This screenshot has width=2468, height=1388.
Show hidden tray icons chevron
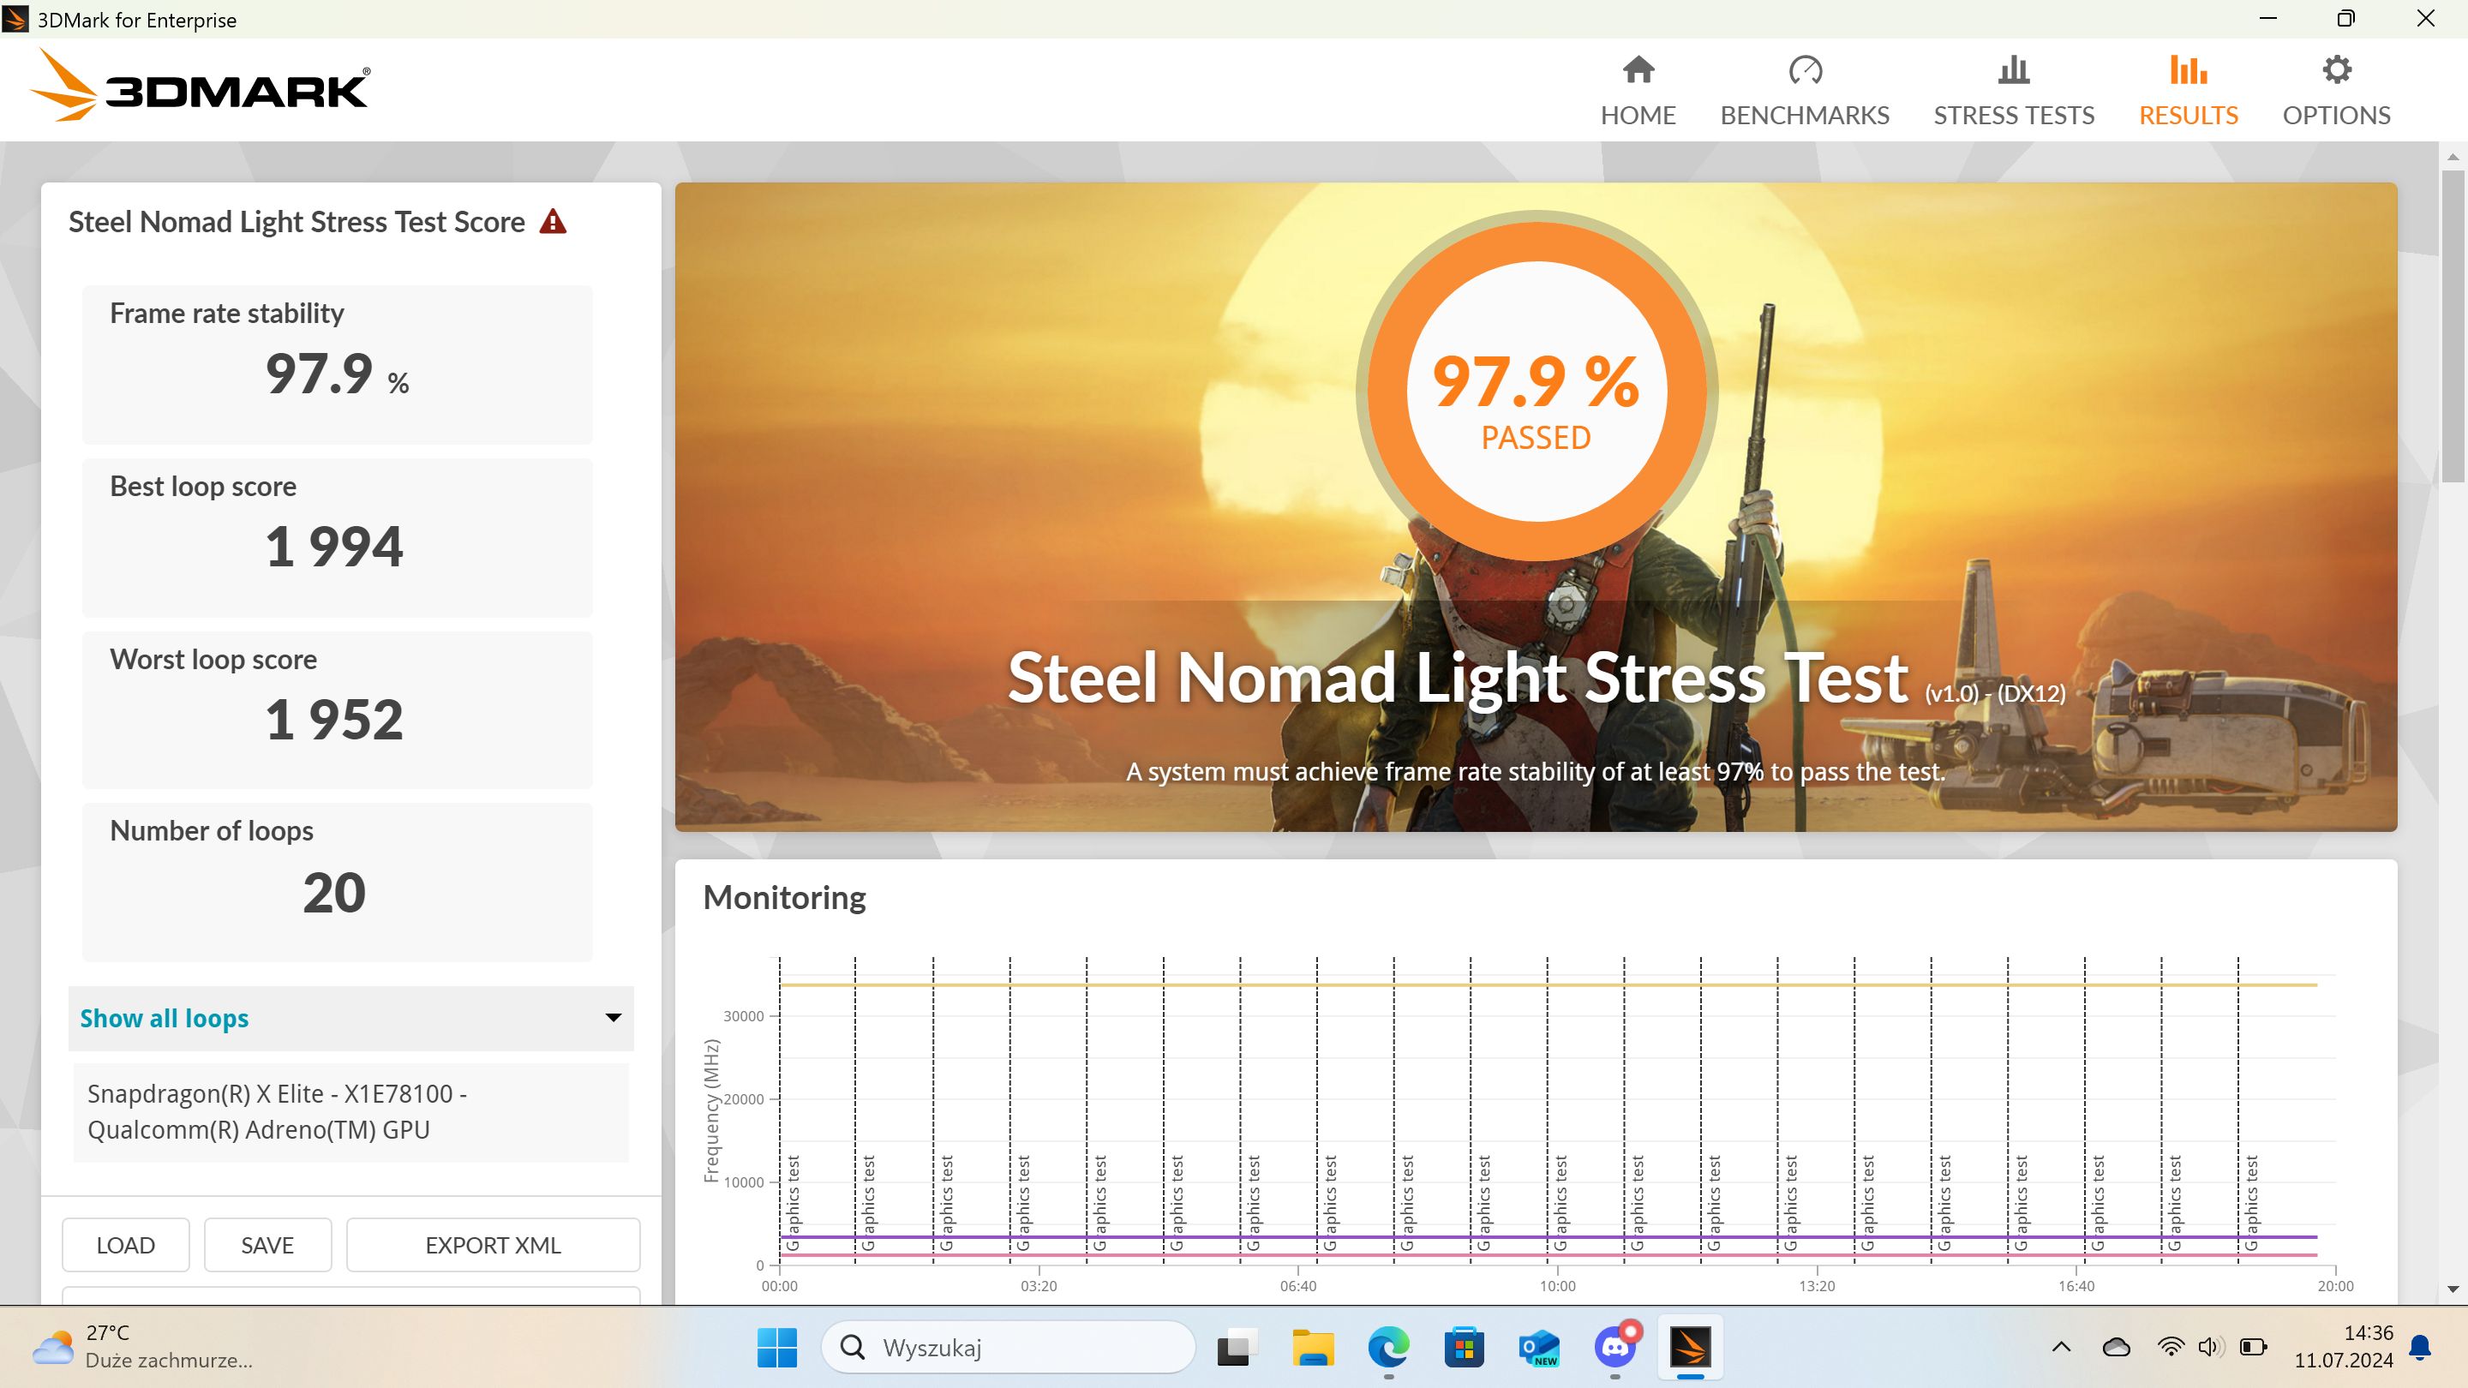[x=2061, y=1347]
